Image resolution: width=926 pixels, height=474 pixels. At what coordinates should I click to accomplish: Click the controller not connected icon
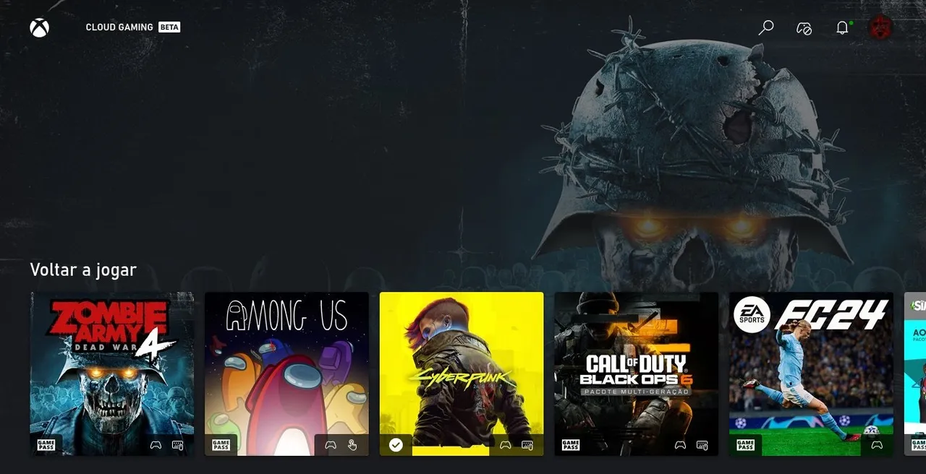(x=804, y=28)
